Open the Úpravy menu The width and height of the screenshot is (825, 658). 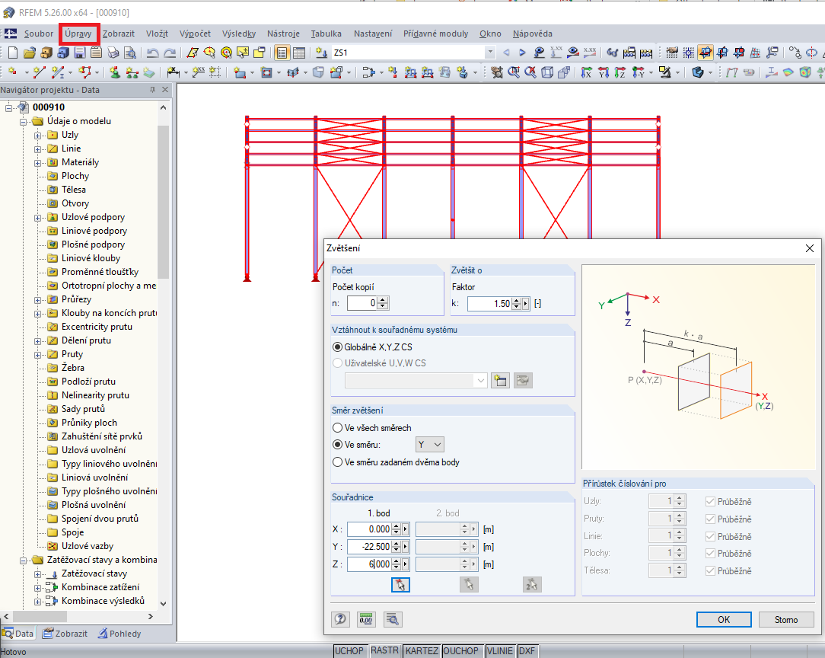(78, 34)
